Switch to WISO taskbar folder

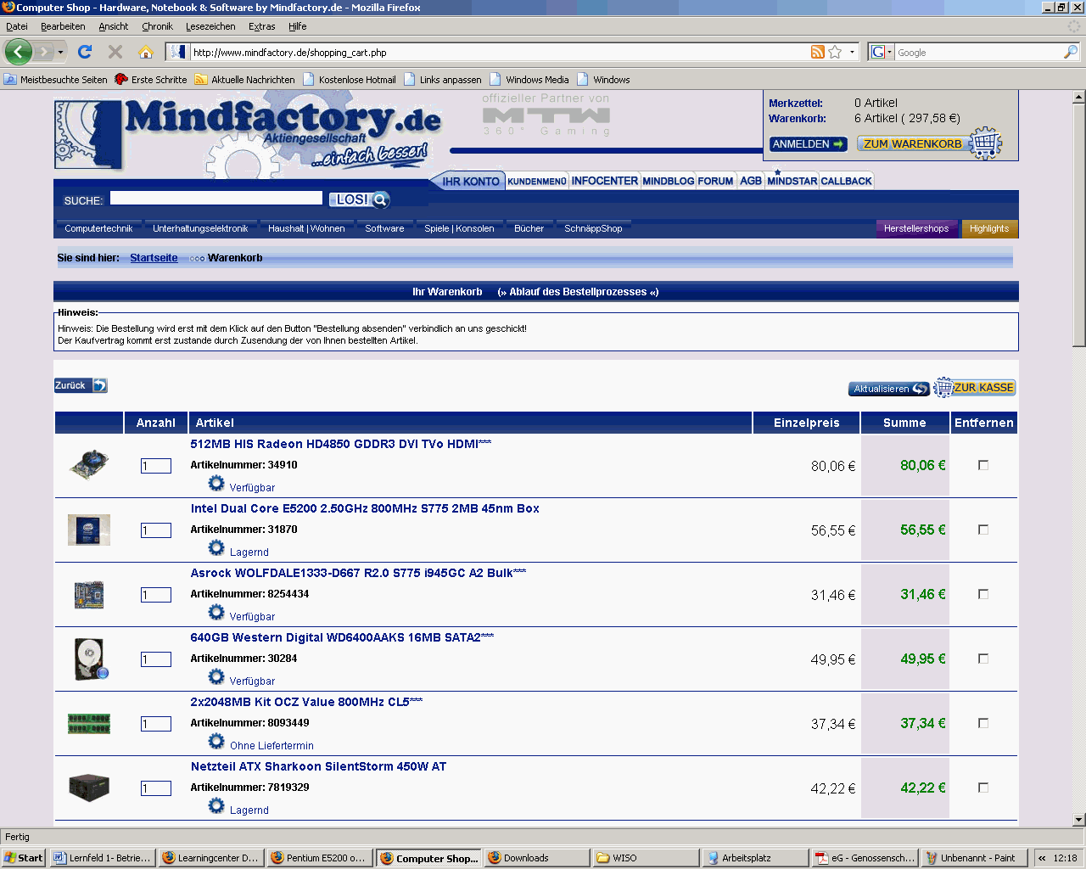[647, 858]
